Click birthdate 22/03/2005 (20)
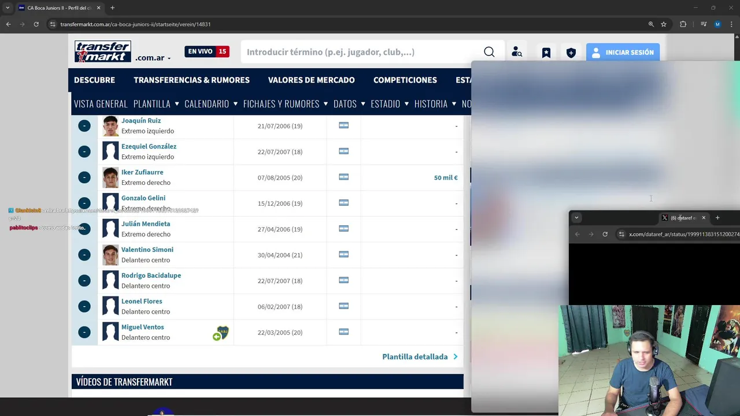Image resolution: width=740 pixels, height=416 pixels. pyautogui.click(x=280, y=332)
